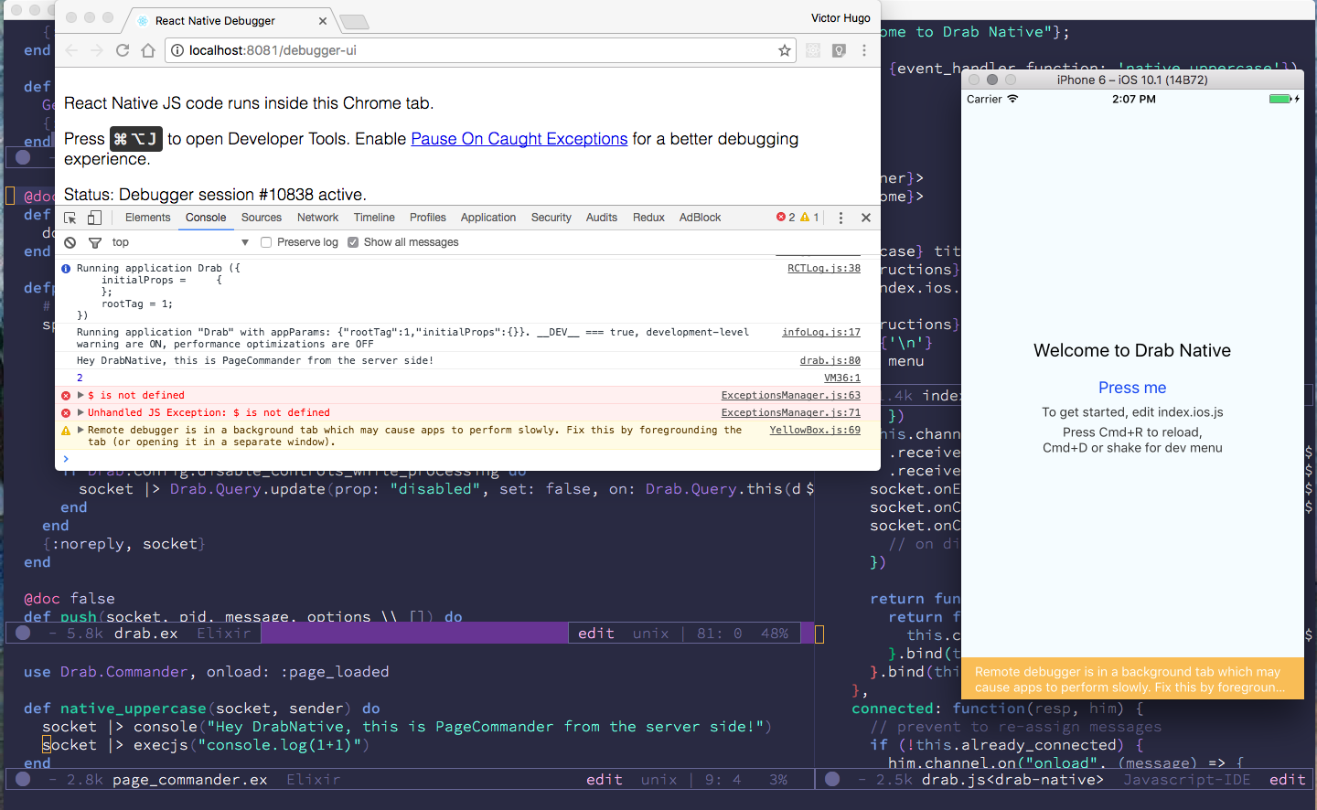Image resolution: width=1317 pixels, height=810 pixels.
Task: Switch to the Security tab
Action: [551, 218]
